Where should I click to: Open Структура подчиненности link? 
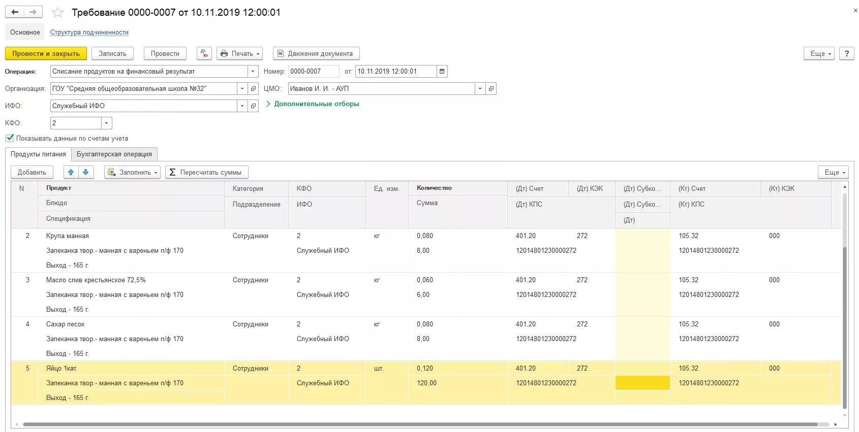point(89,32)
